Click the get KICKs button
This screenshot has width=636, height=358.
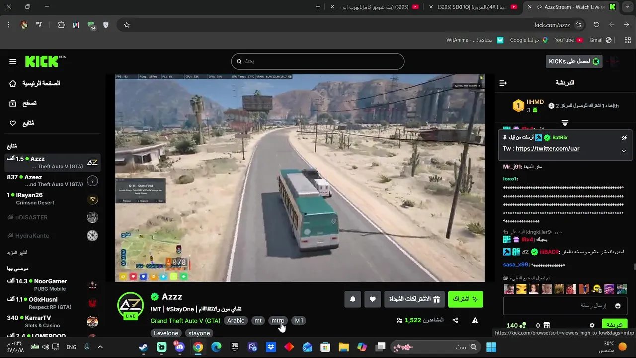tap(574, 61)
